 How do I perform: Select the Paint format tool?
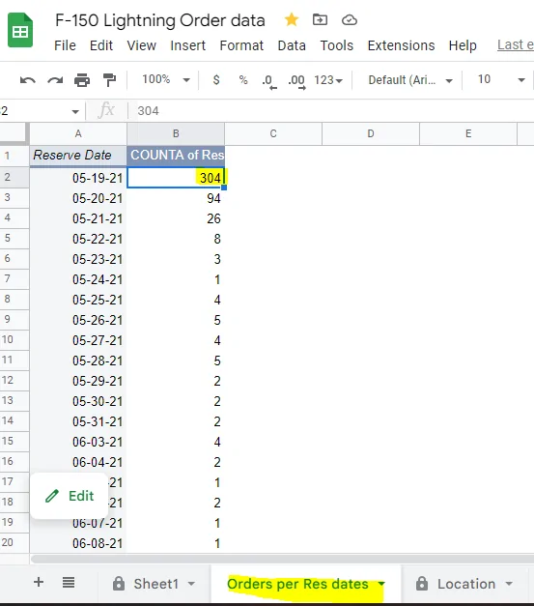click(110, 80)
